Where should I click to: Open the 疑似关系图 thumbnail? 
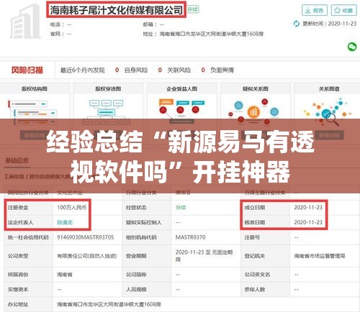pos(256,112)
